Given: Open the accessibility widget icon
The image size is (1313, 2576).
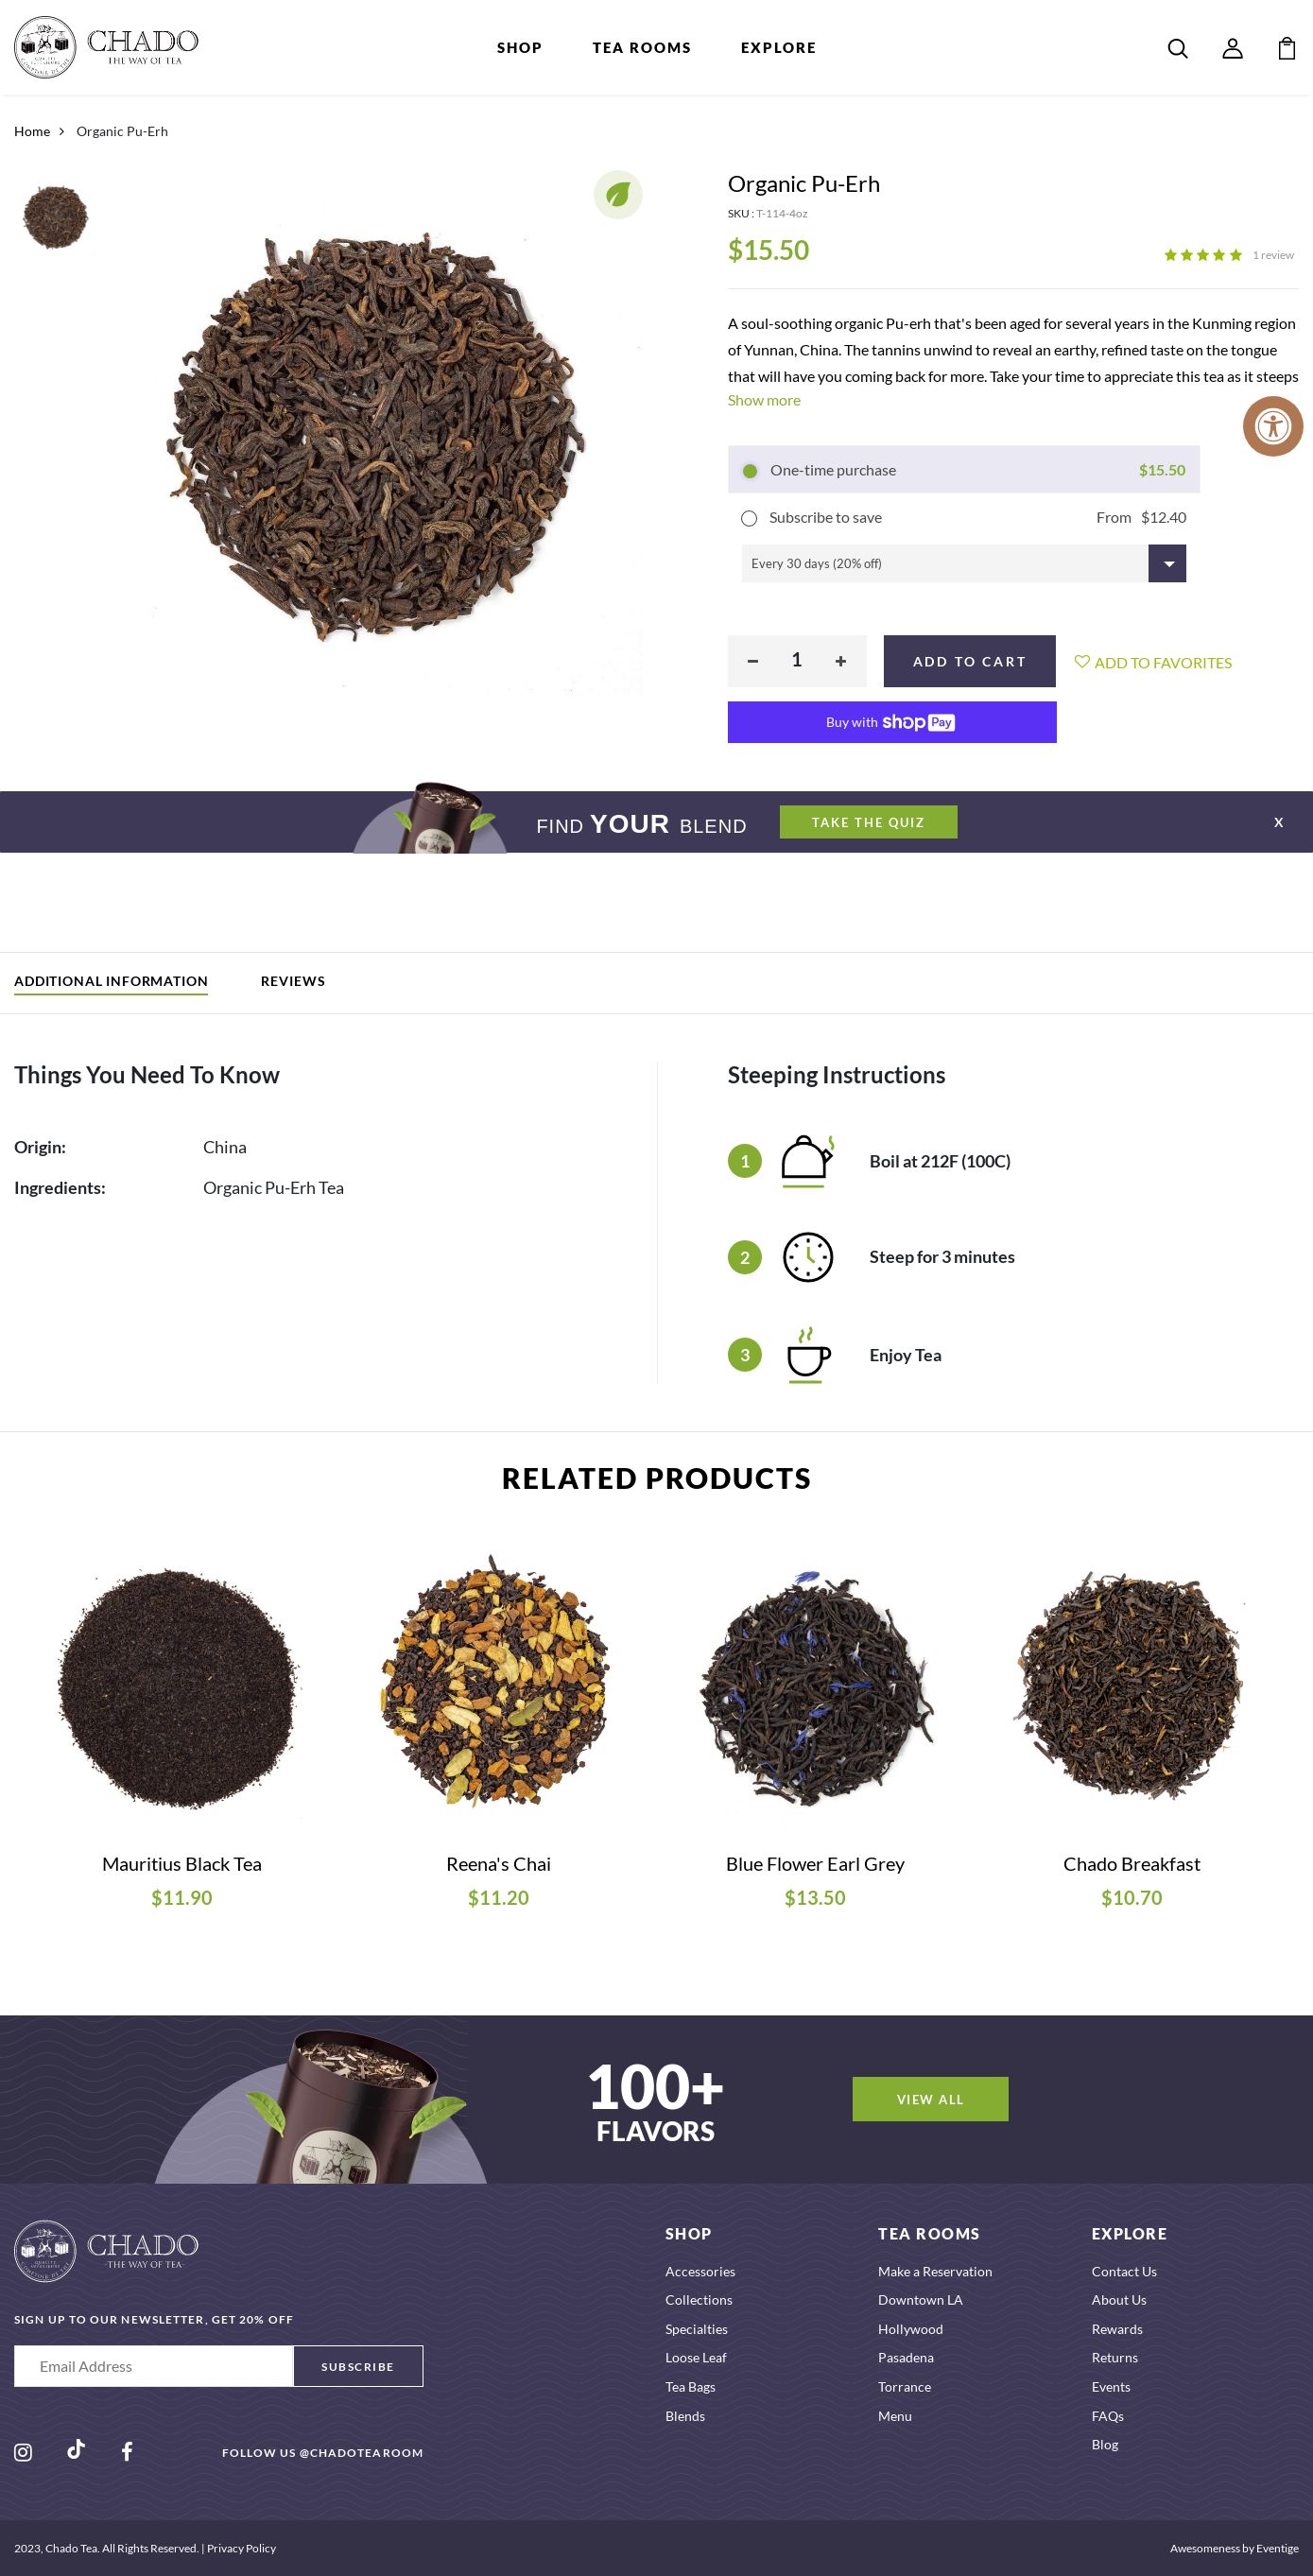Looking at the screenshot, I should [1272, 426].
